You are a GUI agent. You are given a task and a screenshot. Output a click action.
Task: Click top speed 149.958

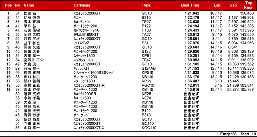[x=247, y=18]
